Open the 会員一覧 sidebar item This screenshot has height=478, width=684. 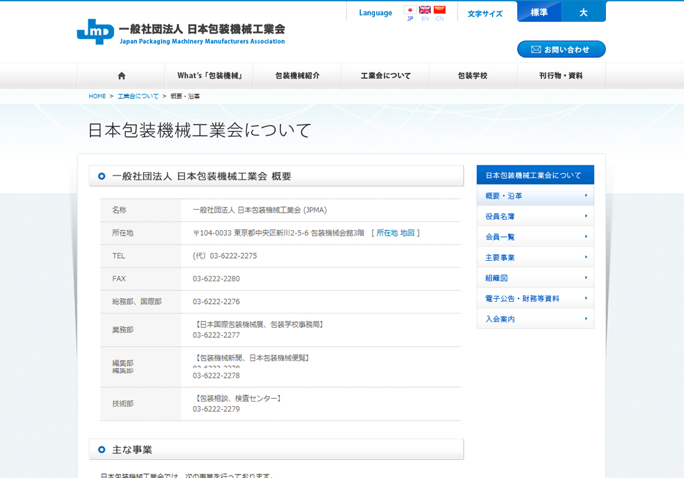click(x=536, y=237)
